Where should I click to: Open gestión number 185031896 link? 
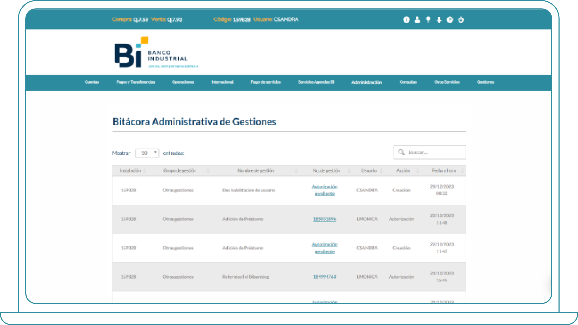point(325,219)
